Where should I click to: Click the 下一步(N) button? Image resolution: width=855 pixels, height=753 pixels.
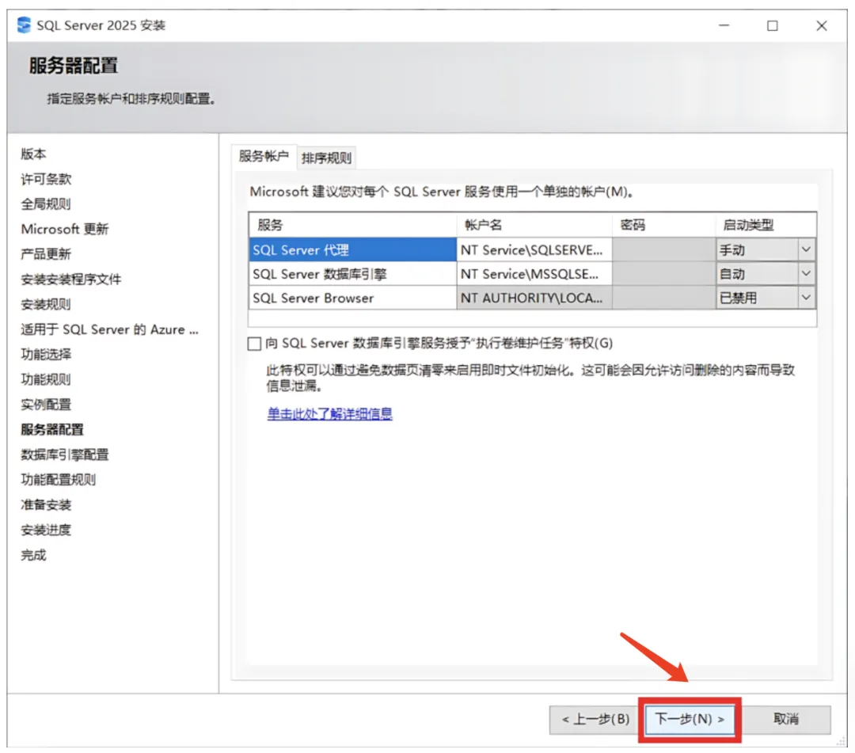click(x=690, y=719)
